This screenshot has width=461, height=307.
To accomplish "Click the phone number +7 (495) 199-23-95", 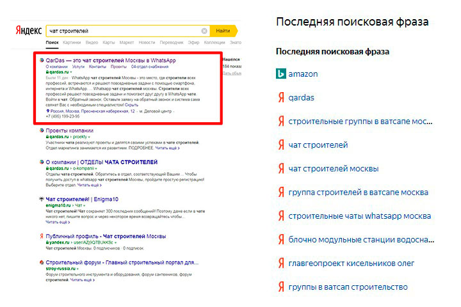I will (63, 116).
